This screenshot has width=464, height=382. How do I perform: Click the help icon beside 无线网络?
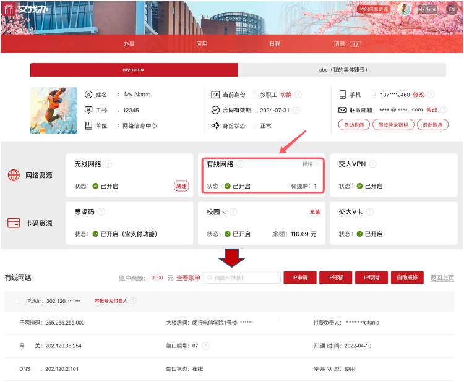pos(108,164)
